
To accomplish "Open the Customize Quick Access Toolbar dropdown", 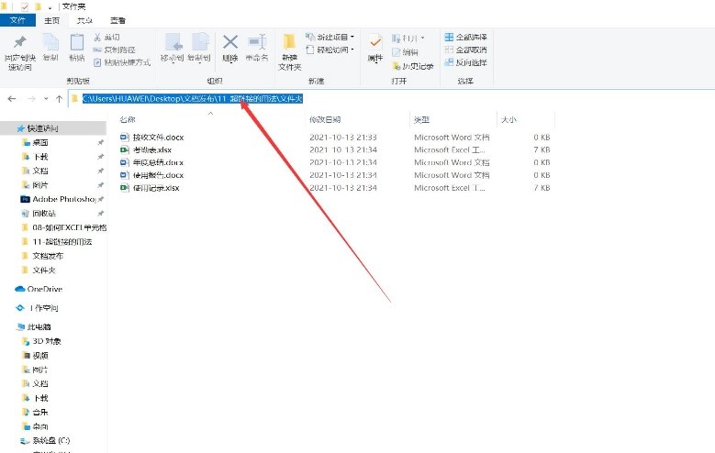I will tap(50, 6).
